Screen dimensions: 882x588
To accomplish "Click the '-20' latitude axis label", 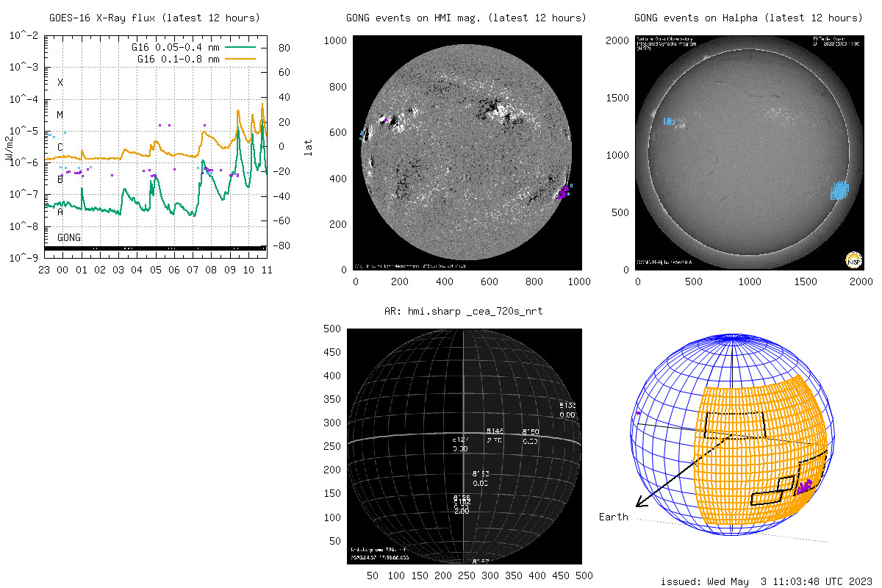I will (x=283, y=171).
